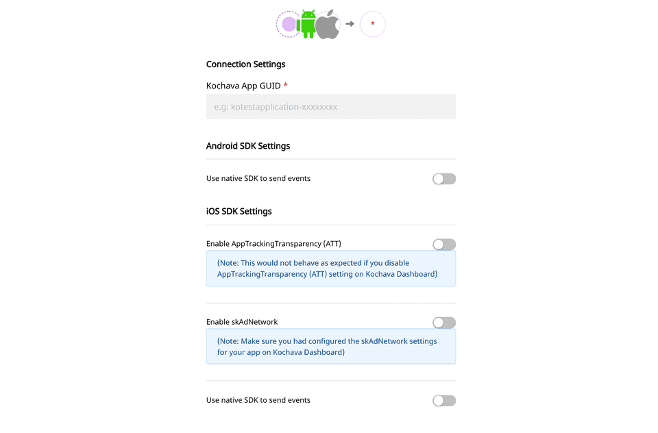This screenshot has height=433, width=658.
Task: Enable native SDK toggle under Android SDK Settings
Action: (444, 179)
